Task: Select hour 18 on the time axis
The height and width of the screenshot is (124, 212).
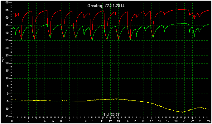Action: pos(160,121)
